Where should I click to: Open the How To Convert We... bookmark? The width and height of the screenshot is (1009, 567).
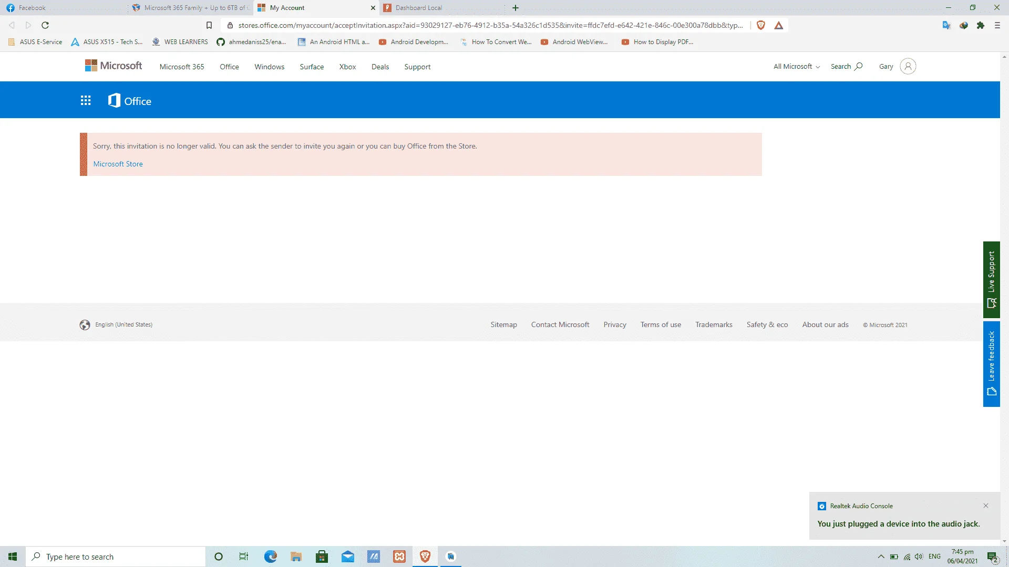tap(496, 42)
